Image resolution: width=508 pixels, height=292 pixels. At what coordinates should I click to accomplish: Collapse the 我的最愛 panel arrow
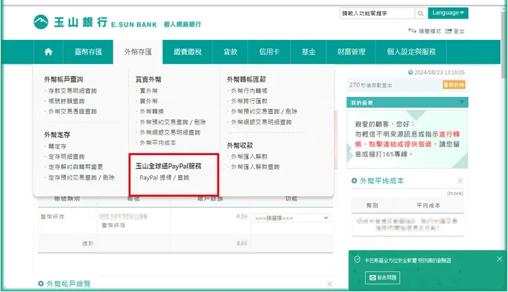pyautogui.click(x=462, y=102)
